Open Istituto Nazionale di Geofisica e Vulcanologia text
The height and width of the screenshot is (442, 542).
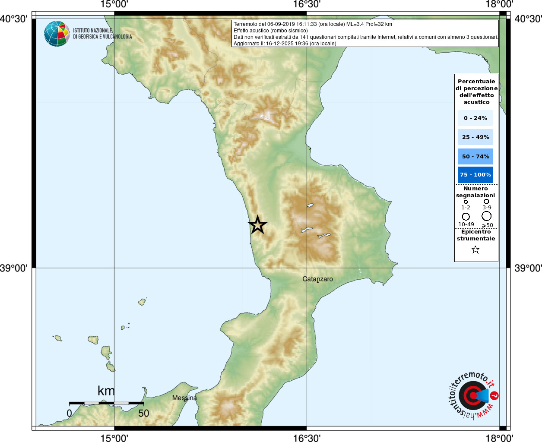102,34
